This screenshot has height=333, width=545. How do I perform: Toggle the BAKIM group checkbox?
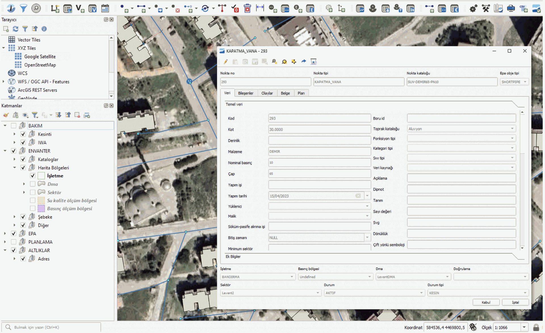(x=14, y=126)
